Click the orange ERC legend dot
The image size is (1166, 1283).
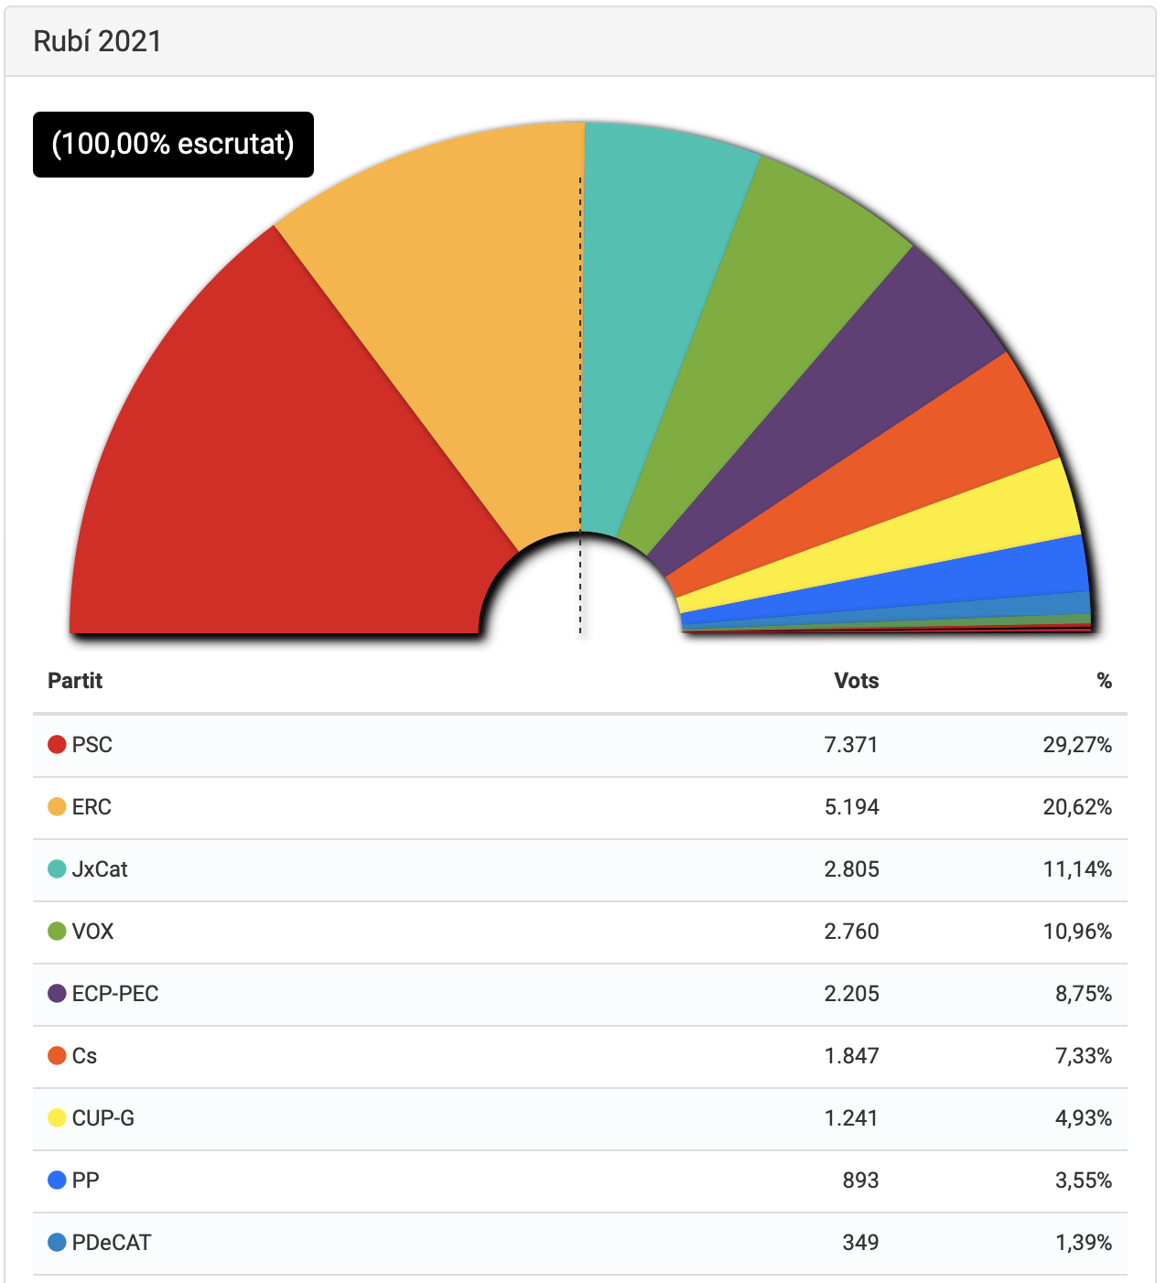click(57, 807)
